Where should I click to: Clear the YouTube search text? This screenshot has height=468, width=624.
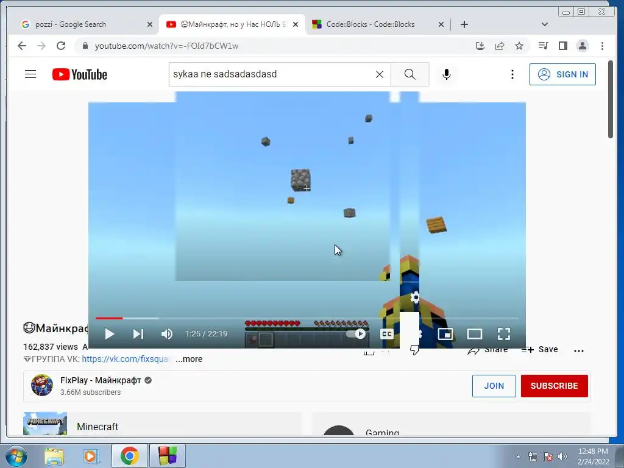380,74
